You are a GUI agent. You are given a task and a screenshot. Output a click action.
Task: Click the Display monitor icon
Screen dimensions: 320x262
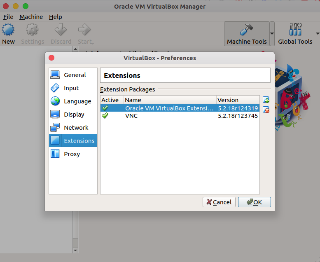click(x=55, y=114)
